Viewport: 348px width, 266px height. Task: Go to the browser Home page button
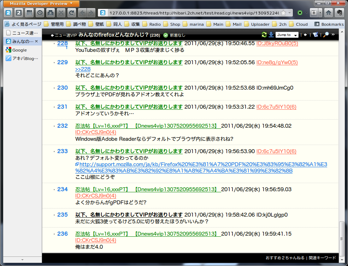coord(328,13)
